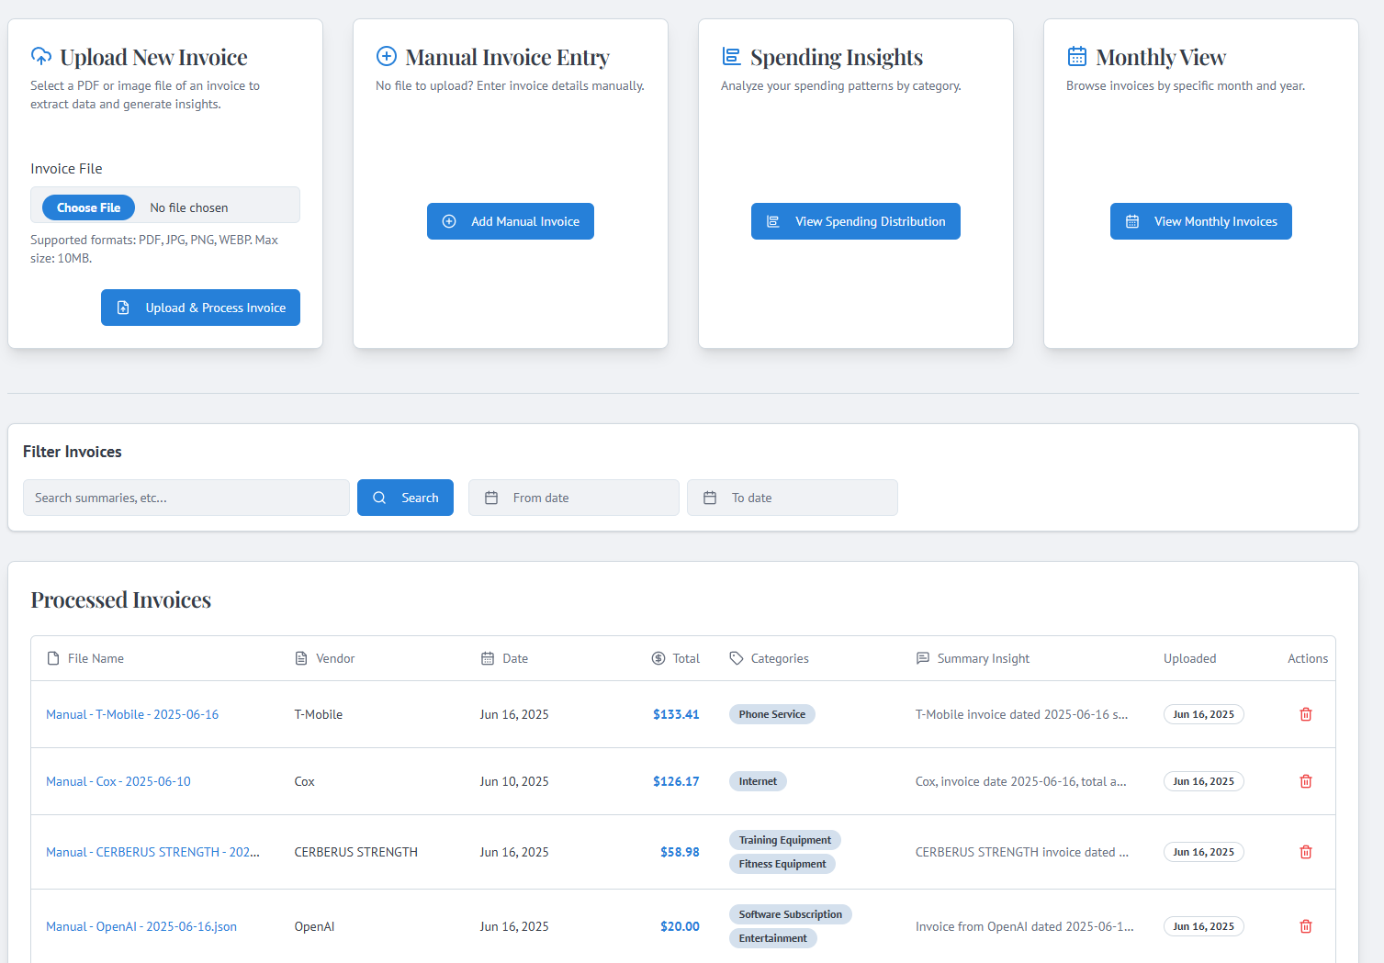Click the calendar icon in To date field
Image resolution: width=1384 pixels, height=963 pixels.
[710, 498]
